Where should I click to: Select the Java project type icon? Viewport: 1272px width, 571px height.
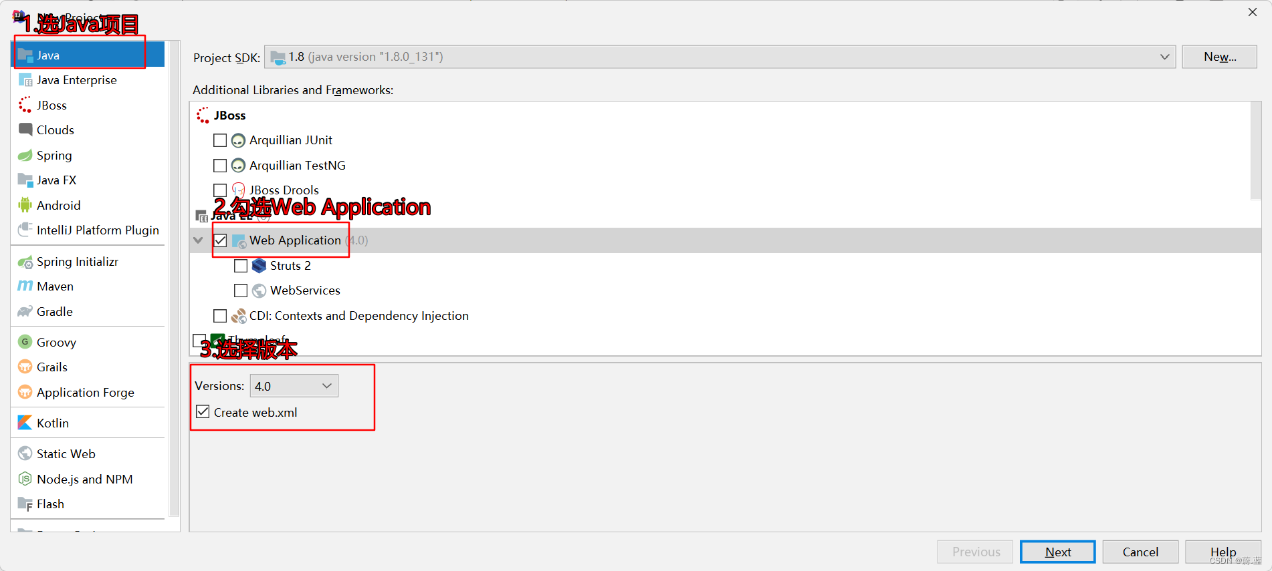25,55
